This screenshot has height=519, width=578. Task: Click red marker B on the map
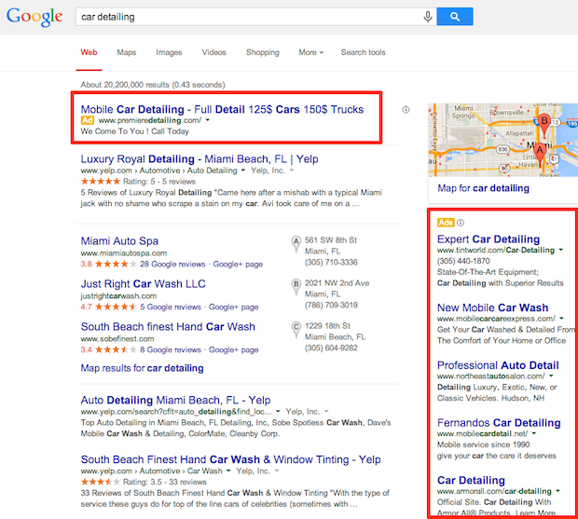tap(544, 124)
